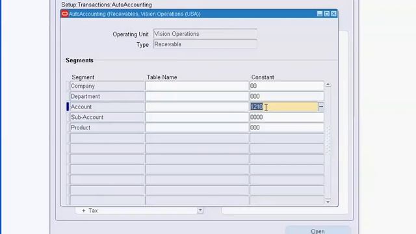Click Department constant field 000

click(287, 96)
